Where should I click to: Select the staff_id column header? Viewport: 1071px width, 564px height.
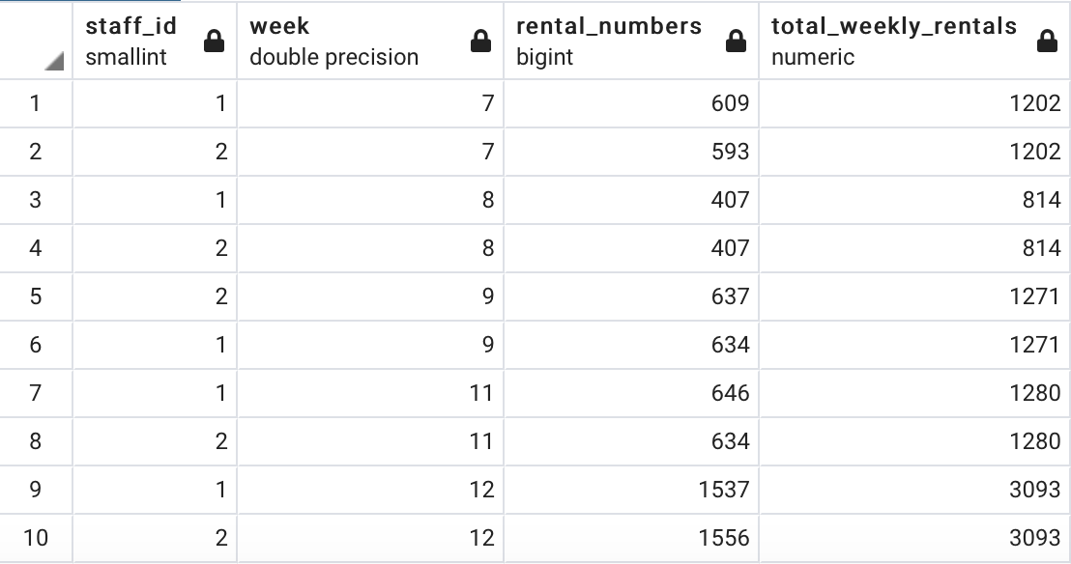click(155, 41)
